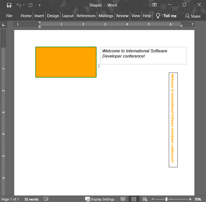The width and height of the screenshot is (206, 202).
Task: Open Ribbon Display Options icon
Action: tap(154, 5)
